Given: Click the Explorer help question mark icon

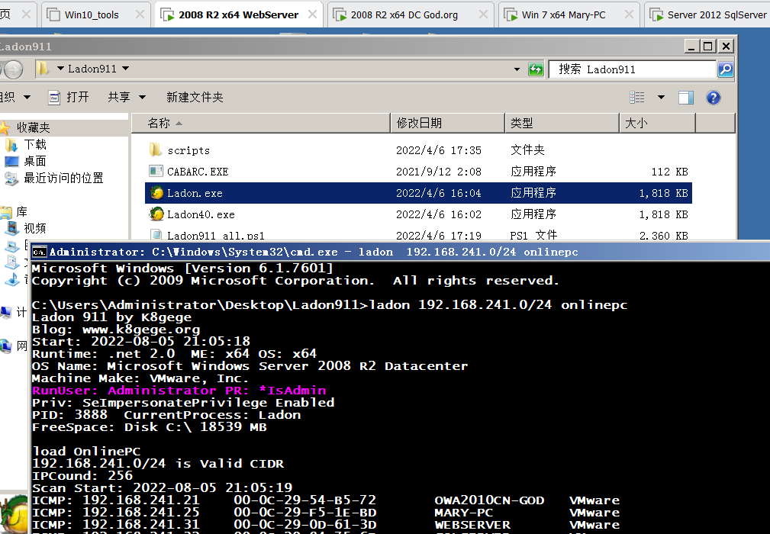Looking at the screenshot, I should point(713,98).
